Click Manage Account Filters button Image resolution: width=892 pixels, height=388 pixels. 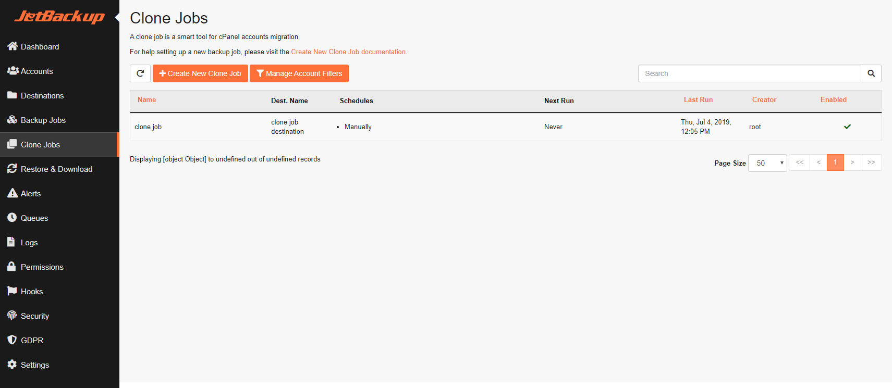(299, 73)
